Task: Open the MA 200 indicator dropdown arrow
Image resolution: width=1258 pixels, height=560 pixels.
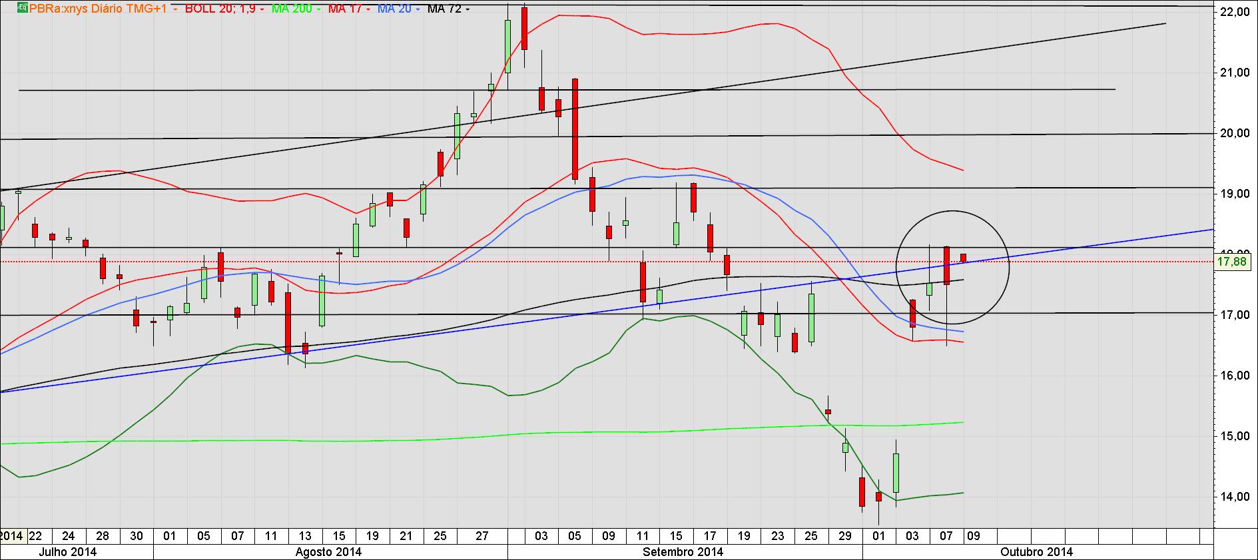Action: pyautogui.click(x=319, y=9)
